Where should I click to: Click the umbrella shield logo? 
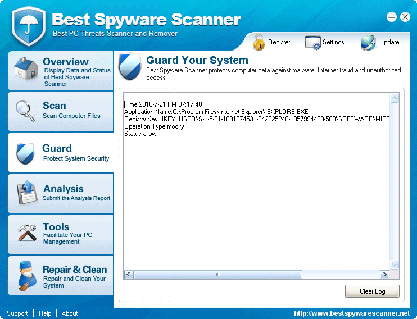tap(29, 26)
